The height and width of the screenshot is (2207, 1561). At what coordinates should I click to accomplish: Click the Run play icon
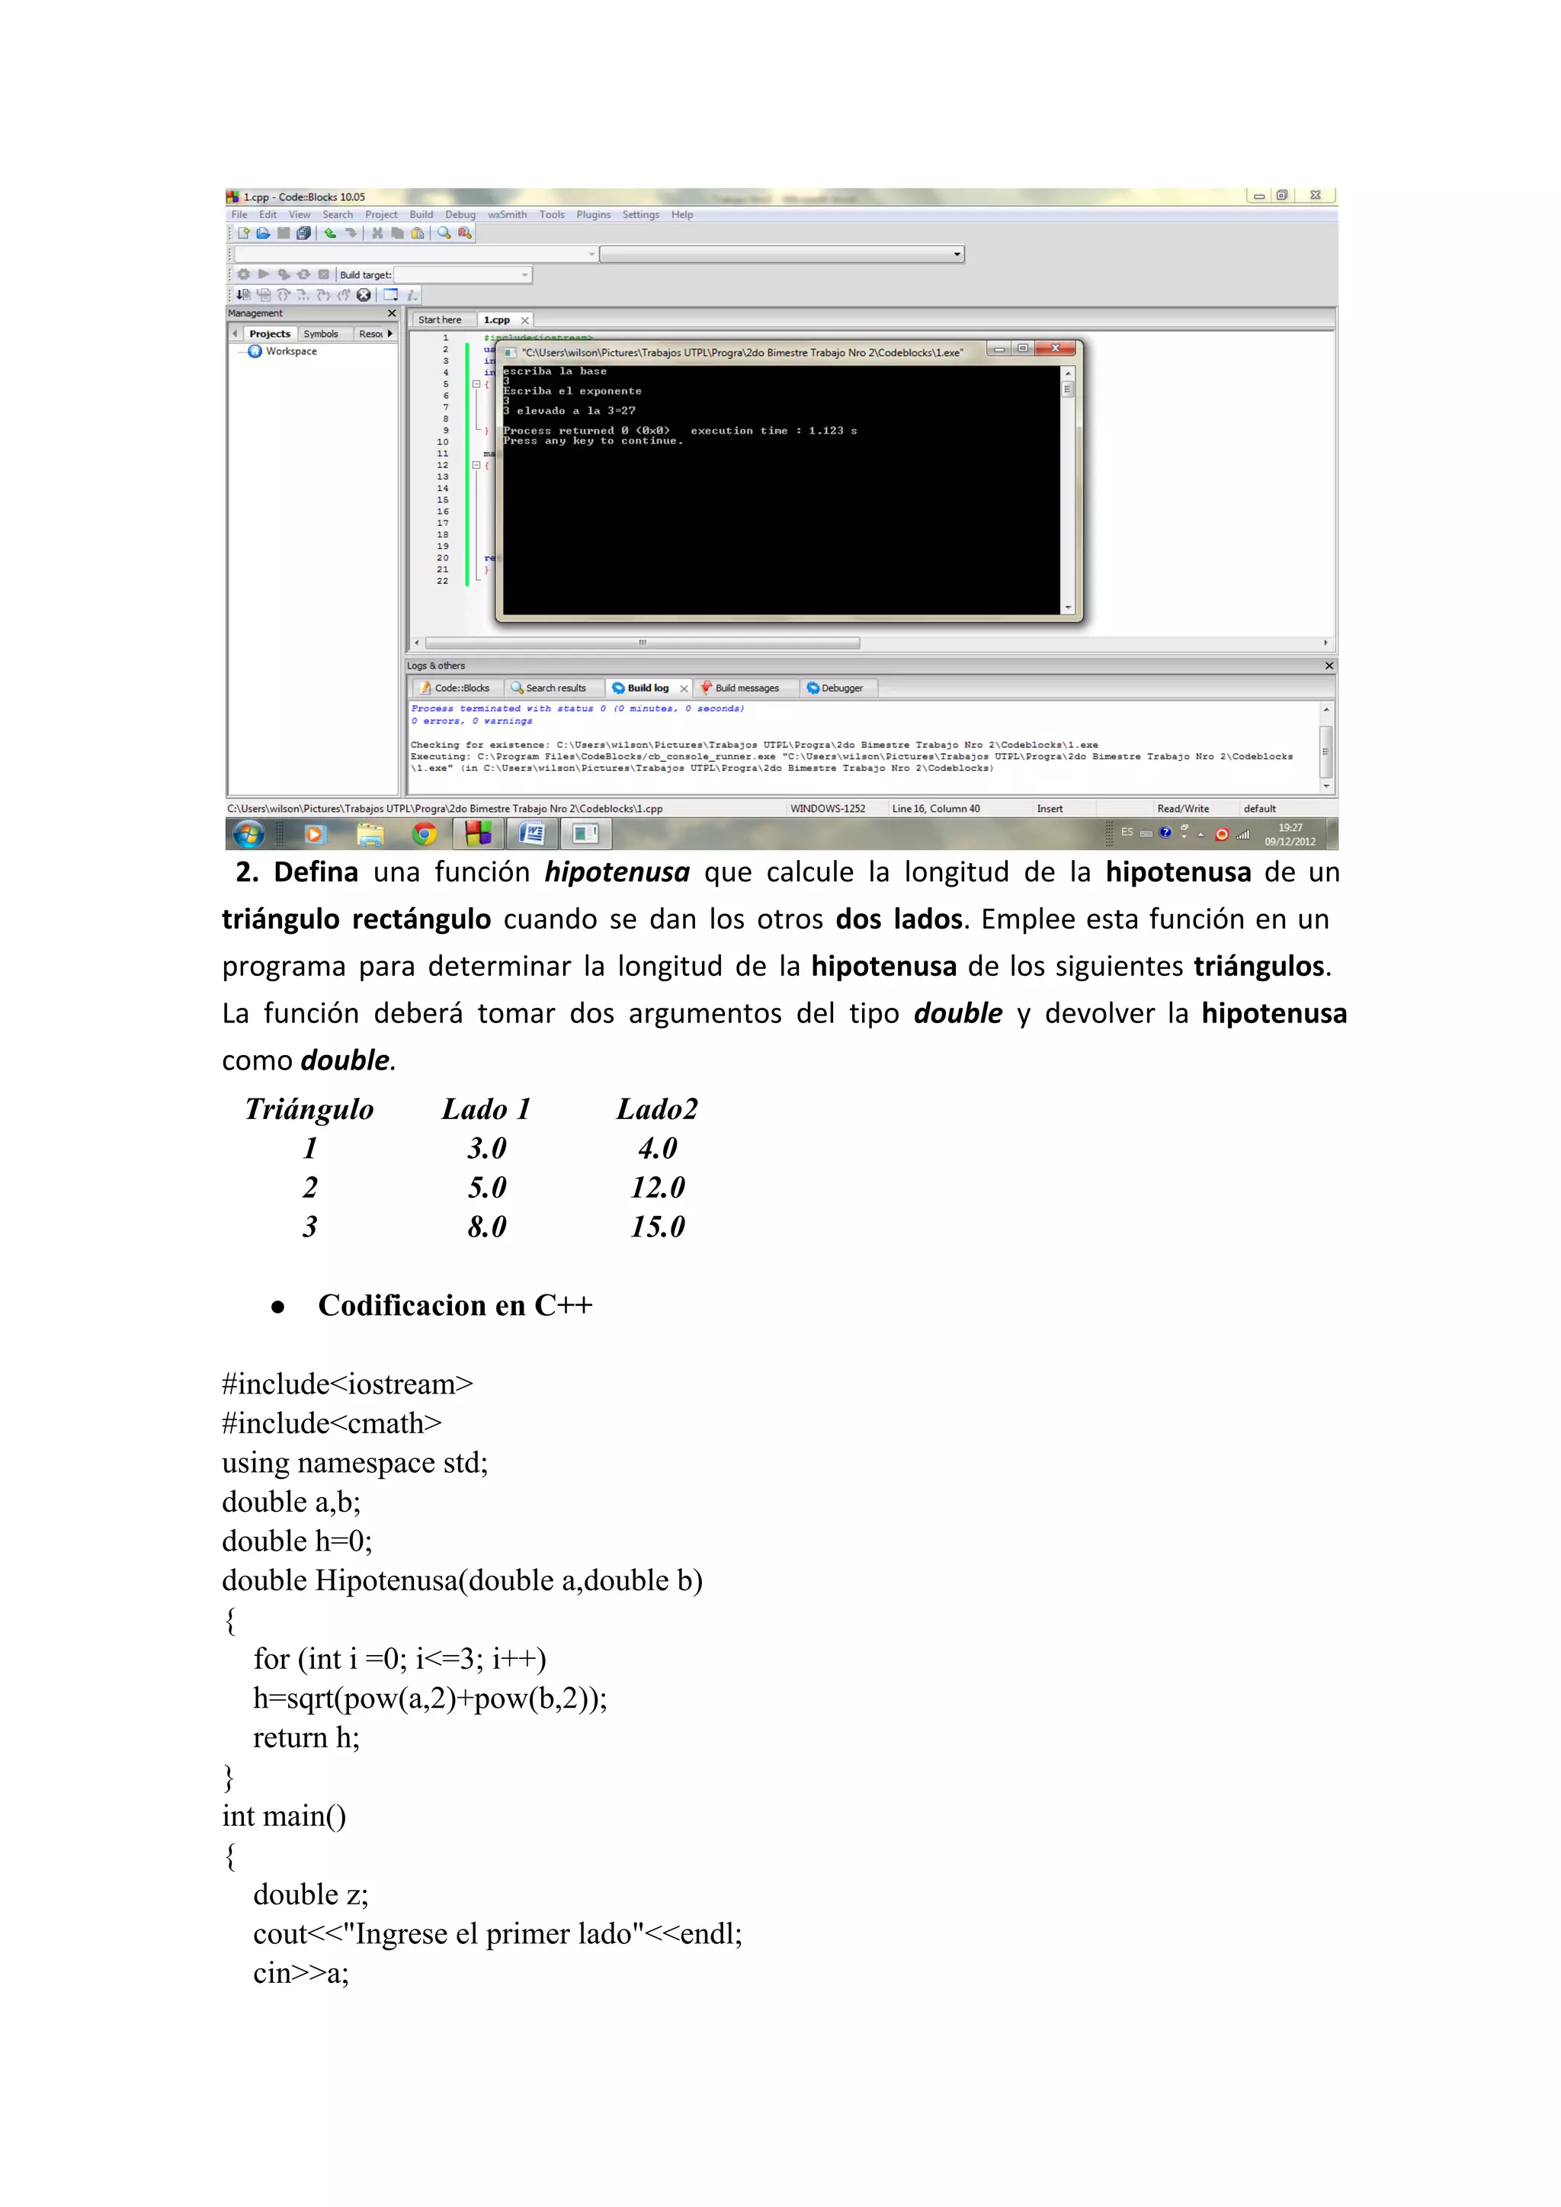[x=264, y=274]
